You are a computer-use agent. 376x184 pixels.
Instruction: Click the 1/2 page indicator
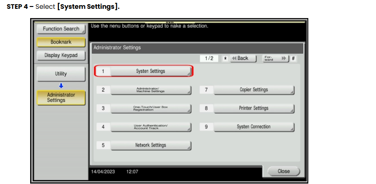(209, 58)
